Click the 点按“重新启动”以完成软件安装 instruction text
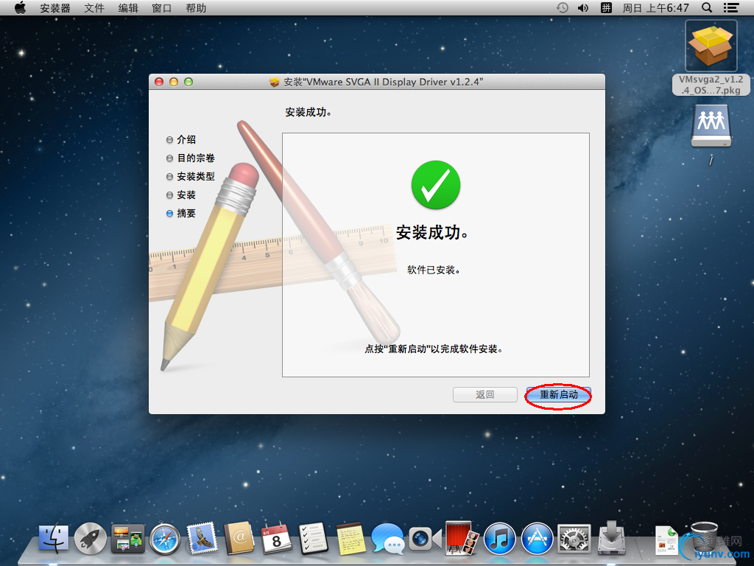 point(434,349)
